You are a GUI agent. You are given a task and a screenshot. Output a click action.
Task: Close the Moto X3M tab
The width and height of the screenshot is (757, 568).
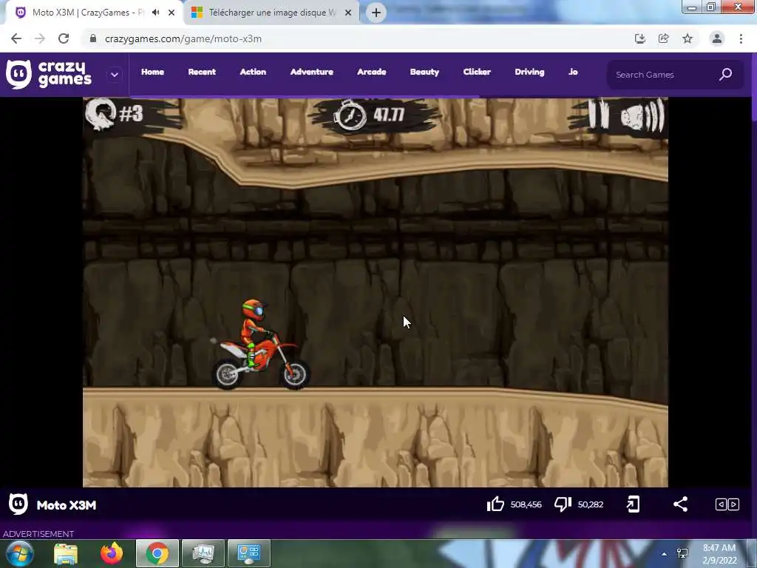tap(172, 13)
